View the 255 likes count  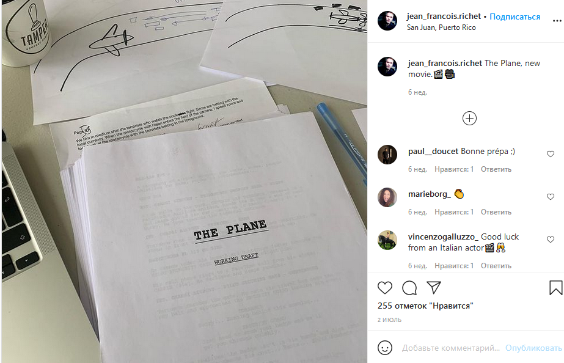[x=425, y=306]
